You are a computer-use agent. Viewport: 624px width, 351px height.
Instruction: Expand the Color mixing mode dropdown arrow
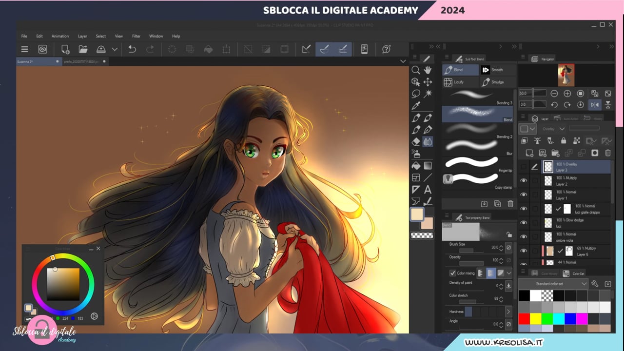coord(509,273)
